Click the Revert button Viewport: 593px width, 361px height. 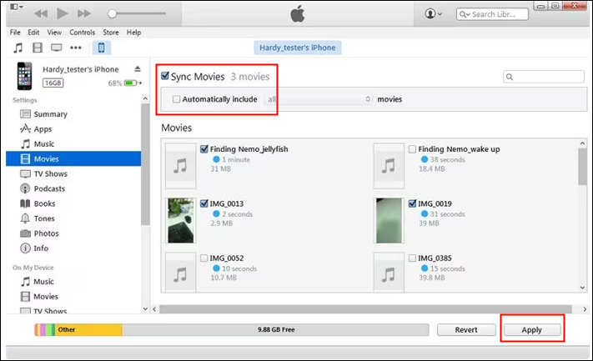pos(466,329)
